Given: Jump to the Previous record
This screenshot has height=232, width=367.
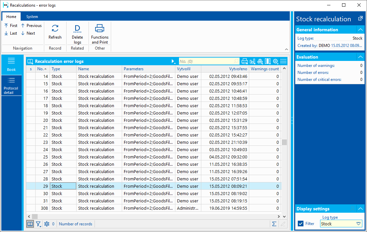Looking at the screenshot, I should [31, 26].
